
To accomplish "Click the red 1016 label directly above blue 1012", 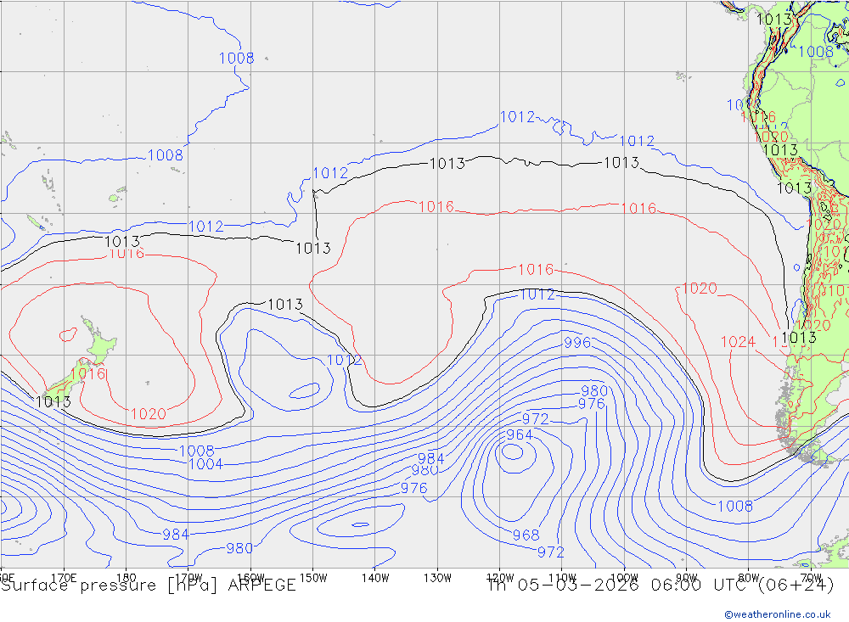I will click(x=536, y=270).
